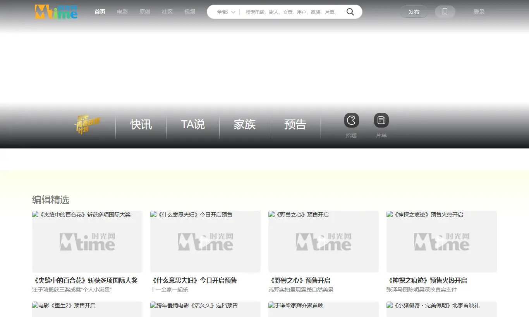
Task: Focus the search input field
Action: pyautogui.click(x=291, y=12)
